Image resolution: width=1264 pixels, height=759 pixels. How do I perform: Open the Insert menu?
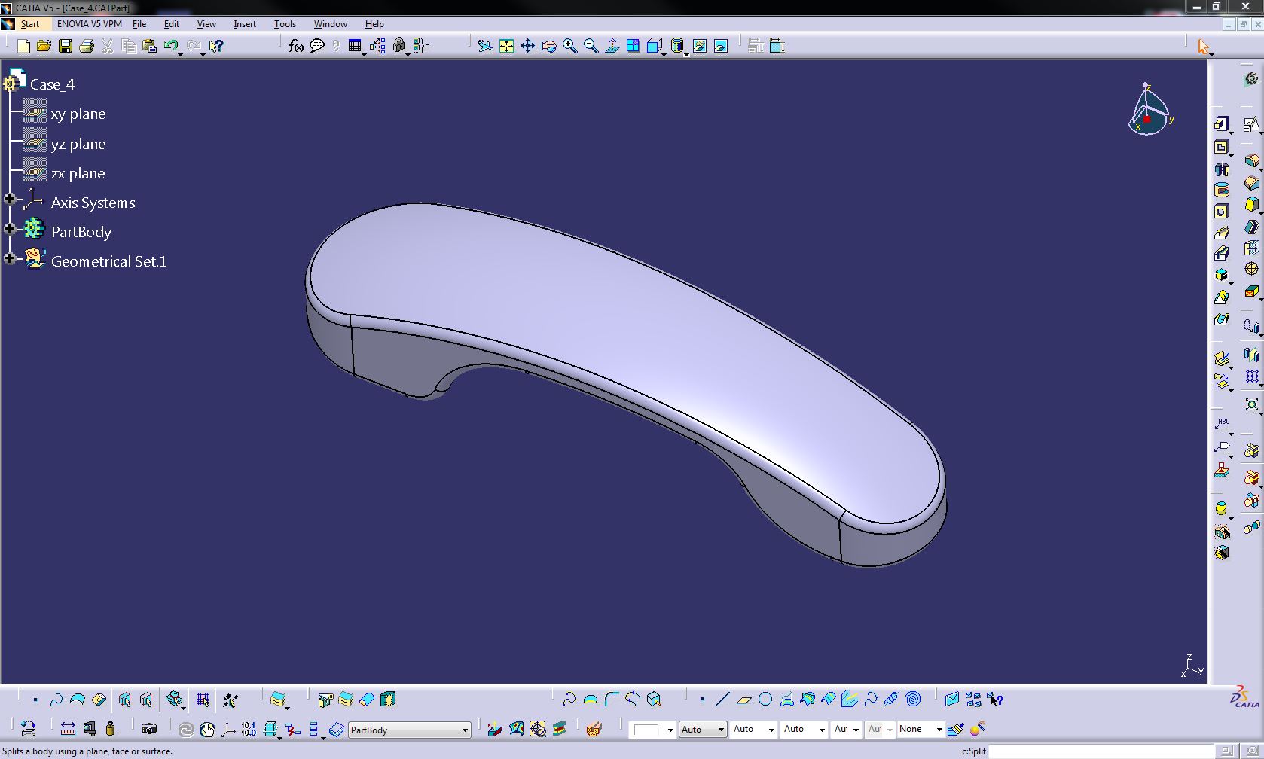click(245, 24)
